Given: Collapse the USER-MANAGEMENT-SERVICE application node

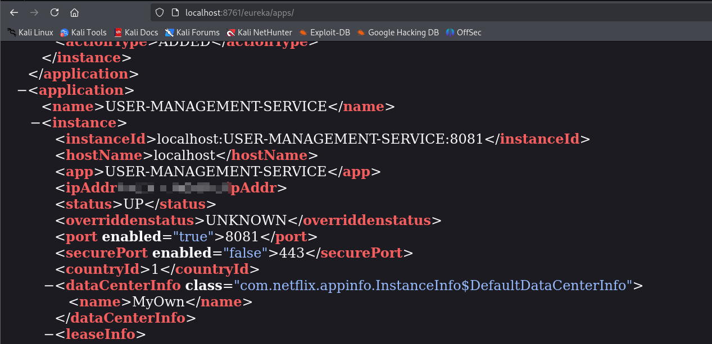Looking at the screenshot, I should point(21,90).
